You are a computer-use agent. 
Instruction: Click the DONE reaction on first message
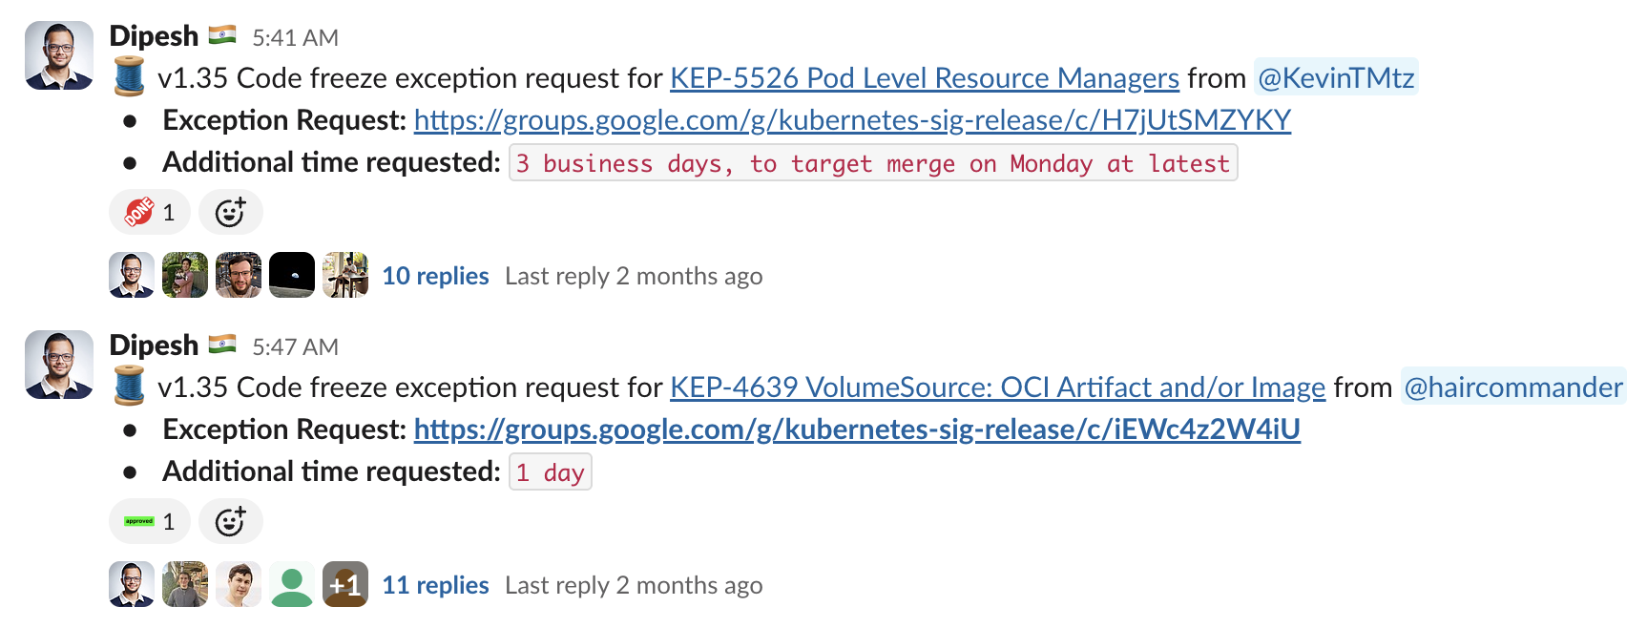pyautogui.click(x=150, y=212)
